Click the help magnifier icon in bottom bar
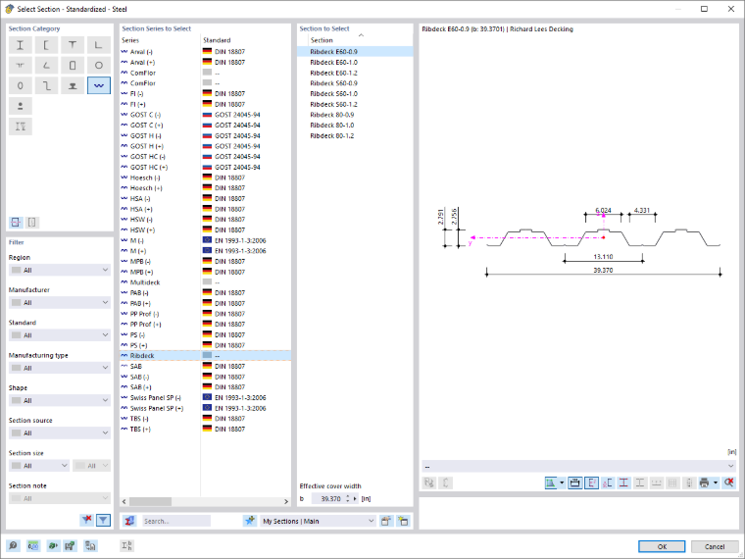 click(x=14, y=545)
